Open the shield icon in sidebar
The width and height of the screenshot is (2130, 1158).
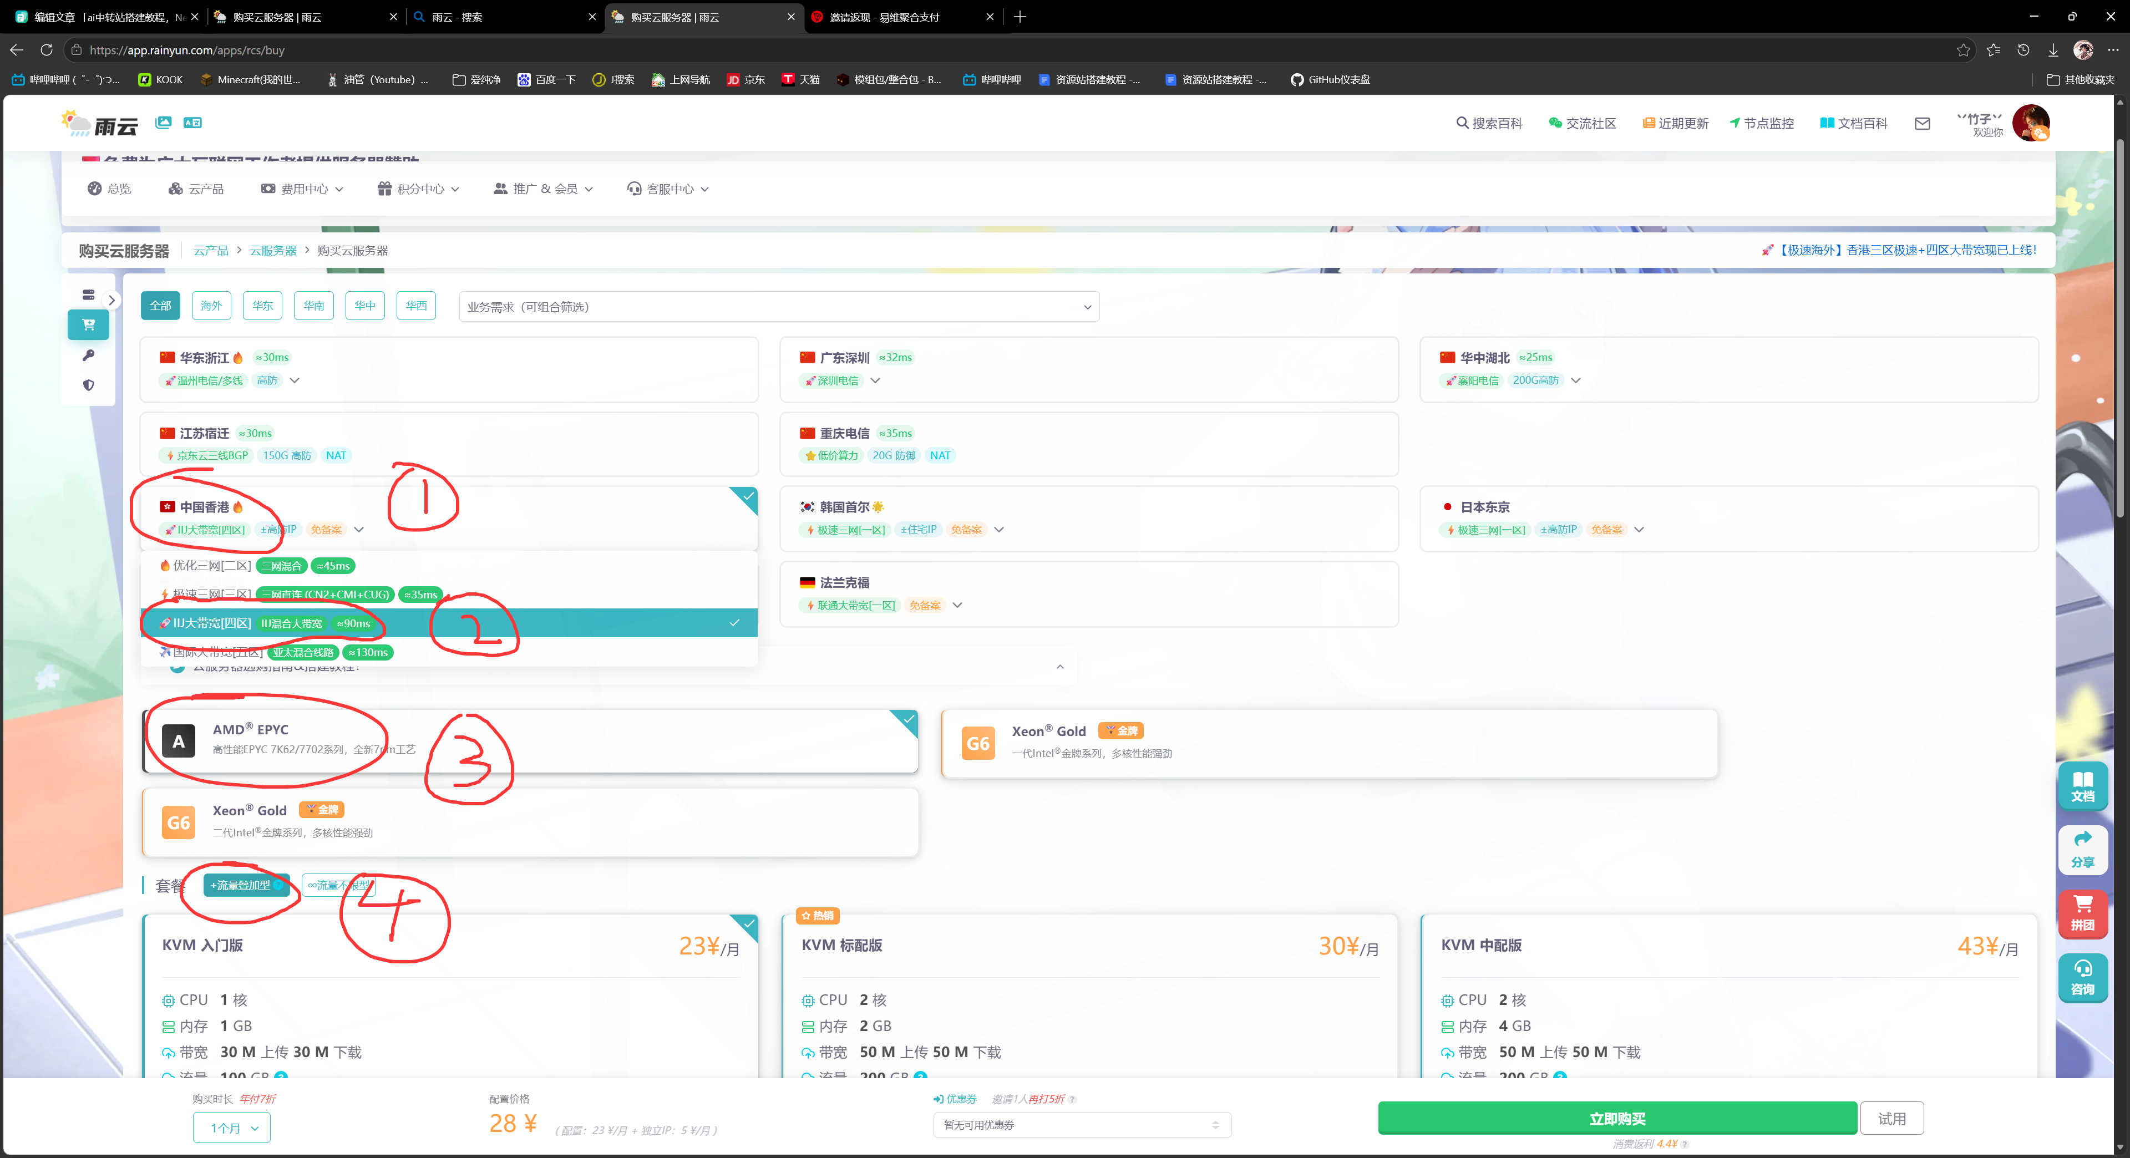(89, 385)
